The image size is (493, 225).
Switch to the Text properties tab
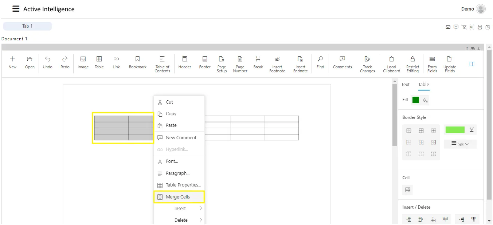406,85
